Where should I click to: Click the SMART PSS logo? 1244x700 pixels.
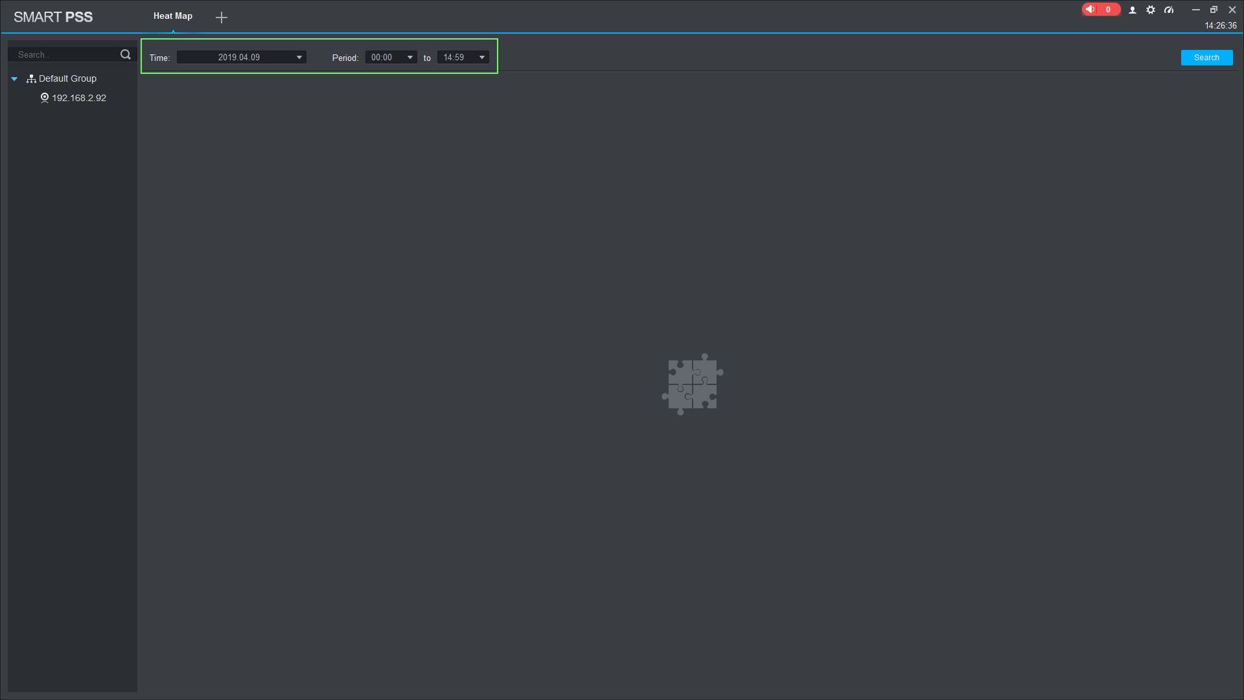[x=53, y=17]
